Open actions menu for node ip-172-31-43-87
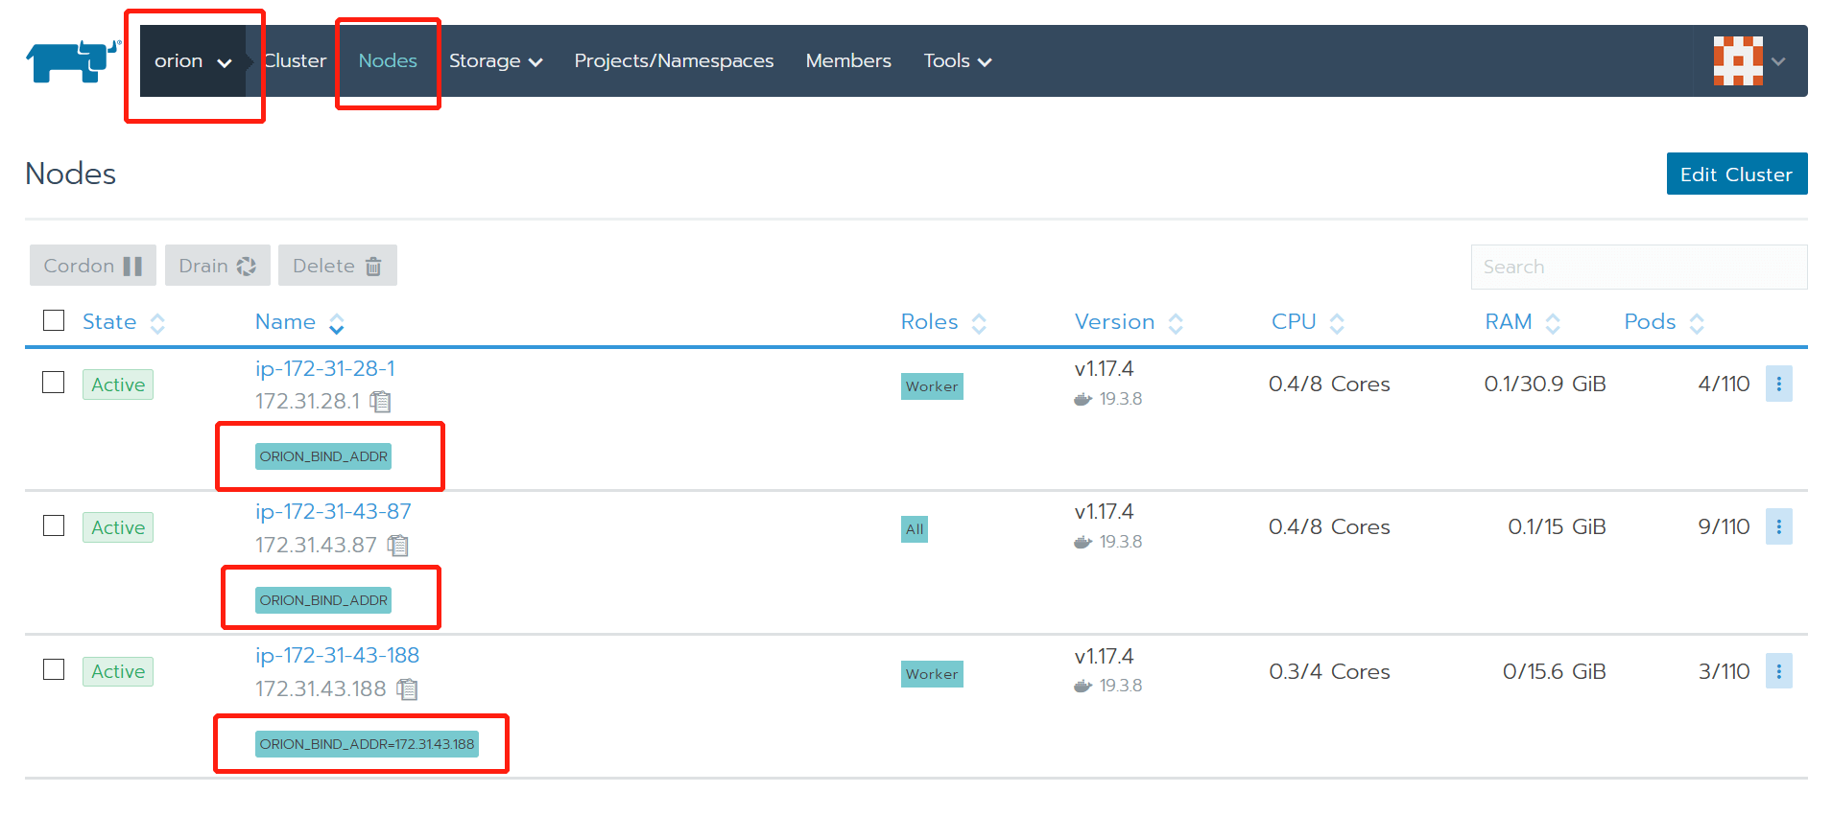The image size is (1832, 816). (1777, 527)
